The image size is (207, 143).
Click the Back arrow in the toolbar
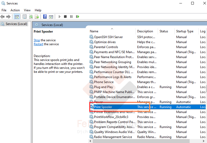pyautogui.click(x=3, y=17)
